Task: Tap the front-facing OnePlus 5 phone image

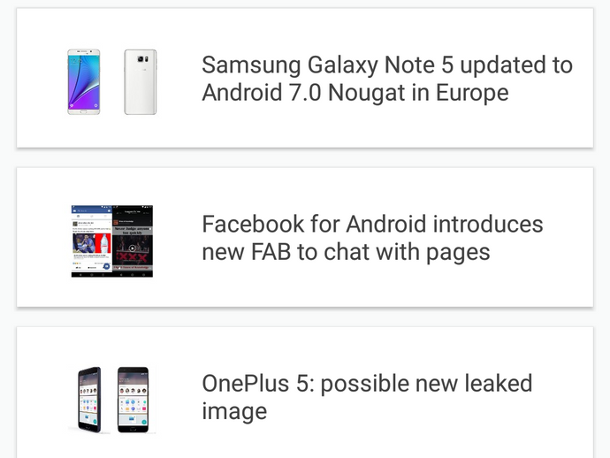Action: coord(133,400)
